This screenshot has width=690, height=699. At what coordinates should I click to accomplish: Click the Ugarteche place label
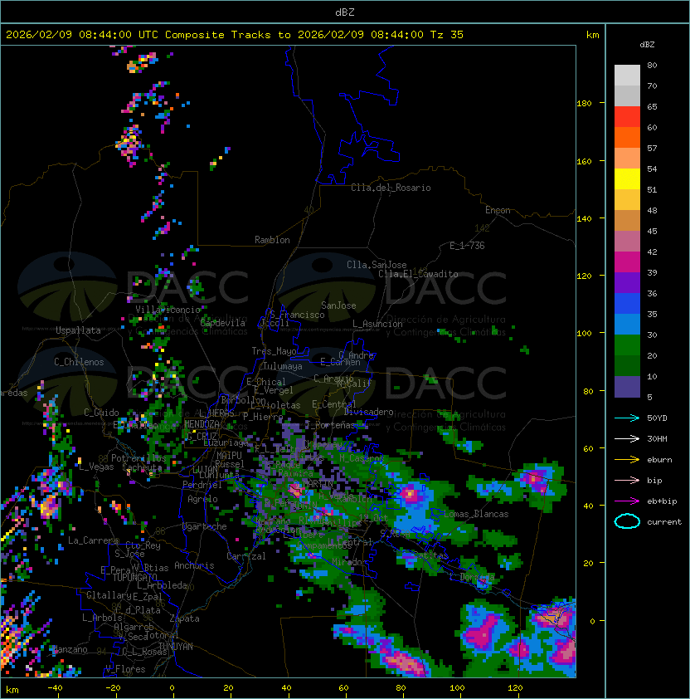[205, 526]
